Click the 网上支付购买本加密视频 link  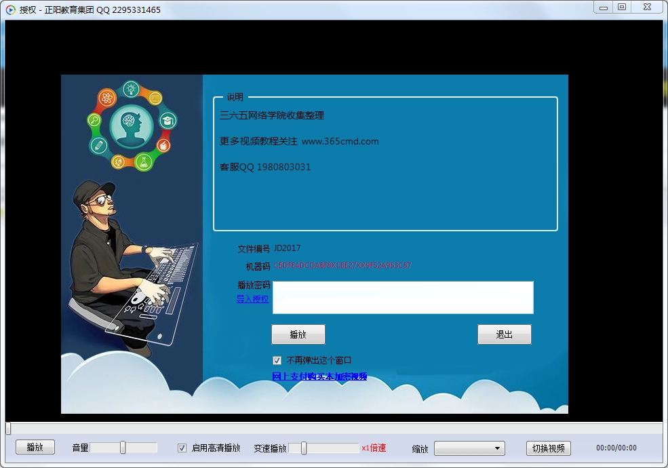(x=320, y=376)
